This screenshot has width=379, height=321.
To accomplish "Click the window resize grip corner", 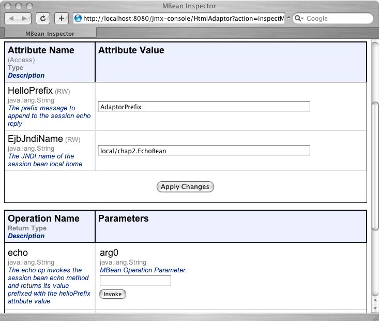I will (x=375, y=317).
